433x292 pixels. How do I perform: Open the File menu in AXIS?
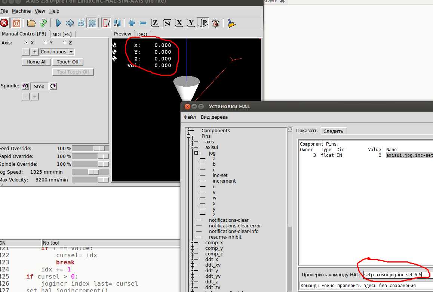pos(4,11)
